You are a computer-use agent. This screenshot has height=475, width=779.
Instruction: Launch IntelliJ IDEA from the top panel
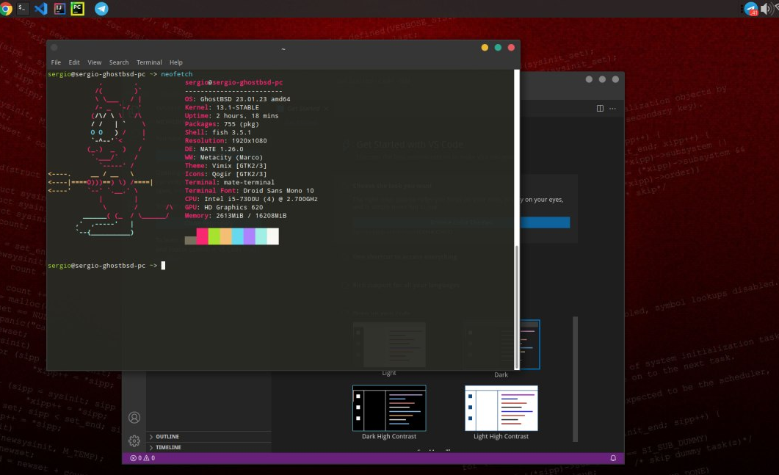pos(59,9)
